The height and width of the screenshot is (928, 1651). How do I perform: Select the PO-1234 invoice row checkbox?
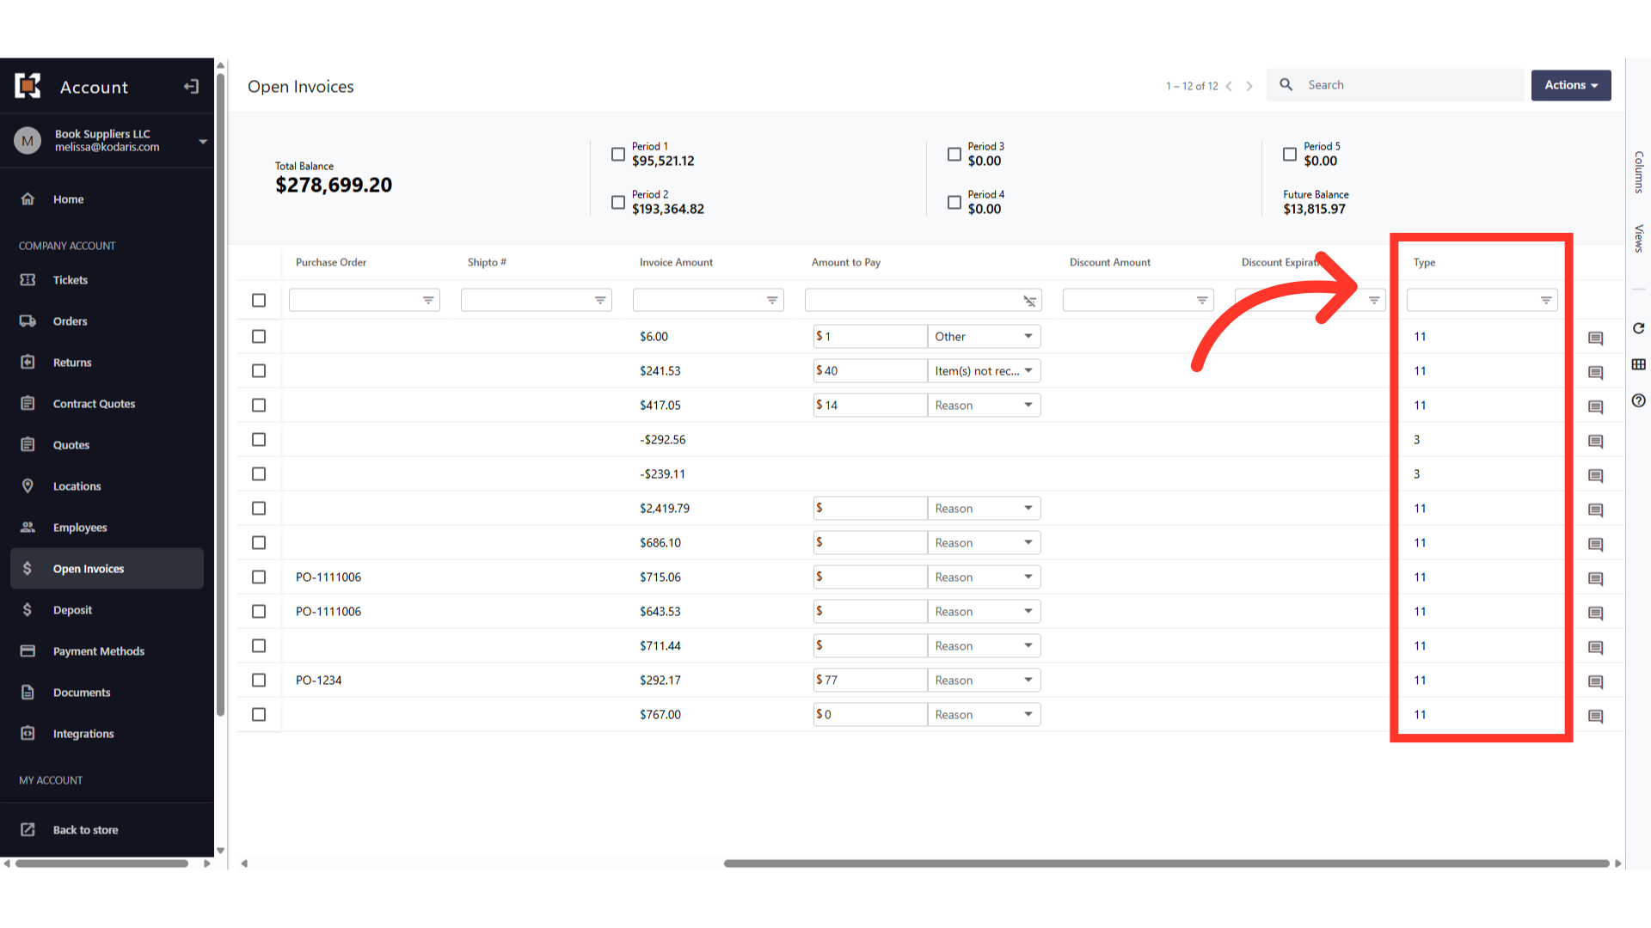259,680
